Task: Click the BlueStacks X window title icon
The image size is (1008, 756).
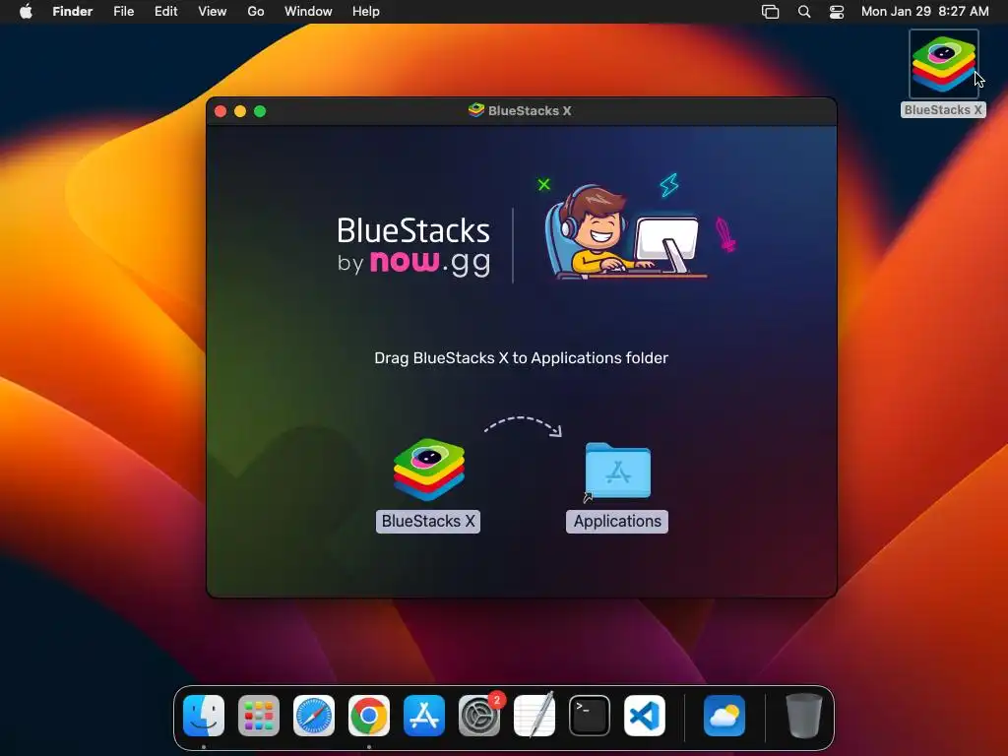Action: pos(476,110)
